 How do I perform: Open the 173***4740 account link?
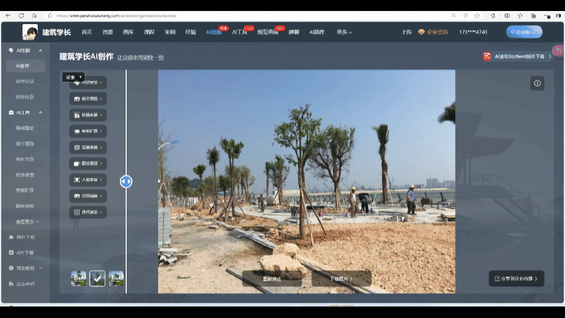point(473,32)
